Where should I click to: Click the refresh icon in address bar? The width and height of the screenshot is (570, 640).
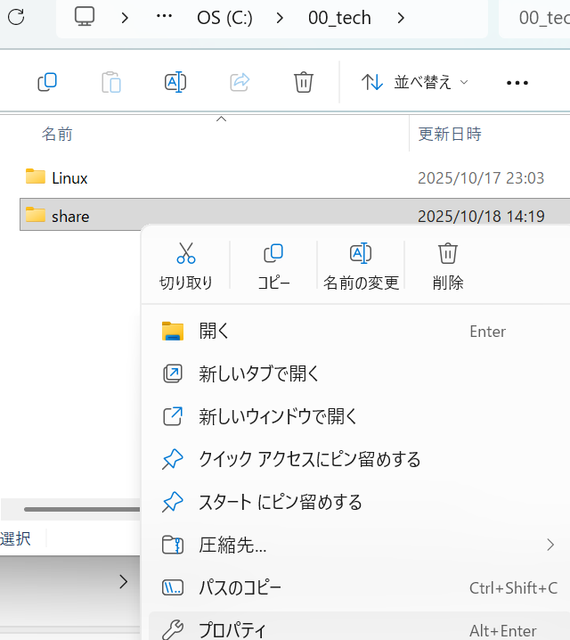click(x=16, y=17)
